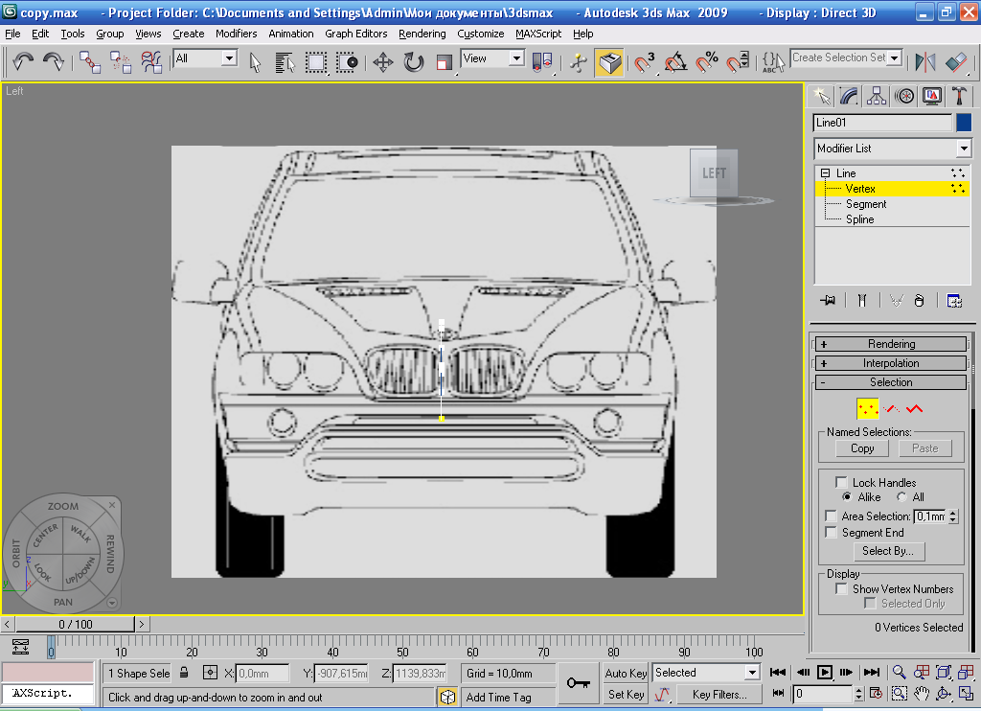
Task: Enable Show Vertex Numbers checkbox
Action: tap(841, 589)
